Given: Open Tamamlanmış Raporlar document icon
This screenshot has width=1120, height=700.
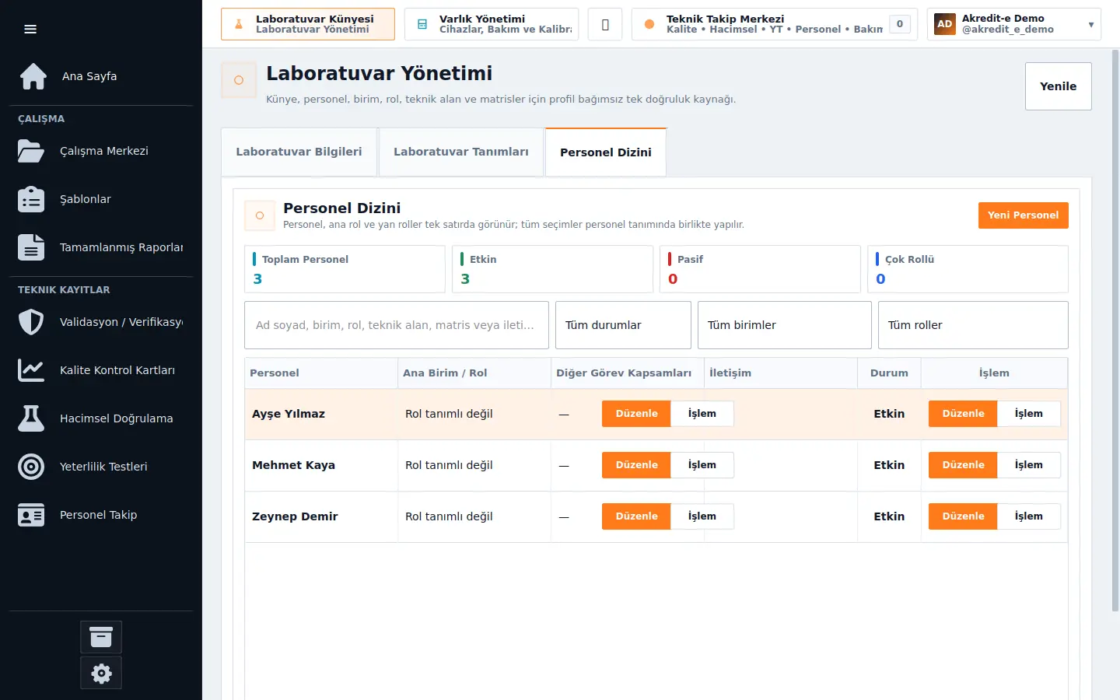Looking at the screenshot, I should pos(31,247).
